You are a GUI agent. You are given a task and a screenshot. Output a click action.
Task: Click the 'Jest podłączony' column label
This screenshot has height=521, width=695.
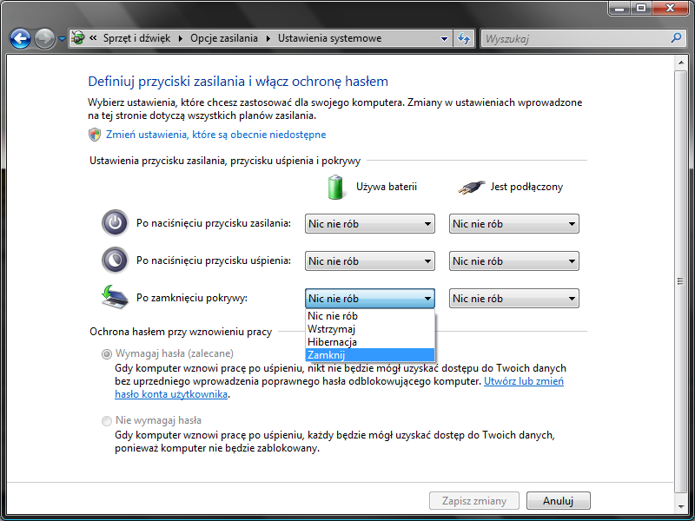[x=526, y=187]
